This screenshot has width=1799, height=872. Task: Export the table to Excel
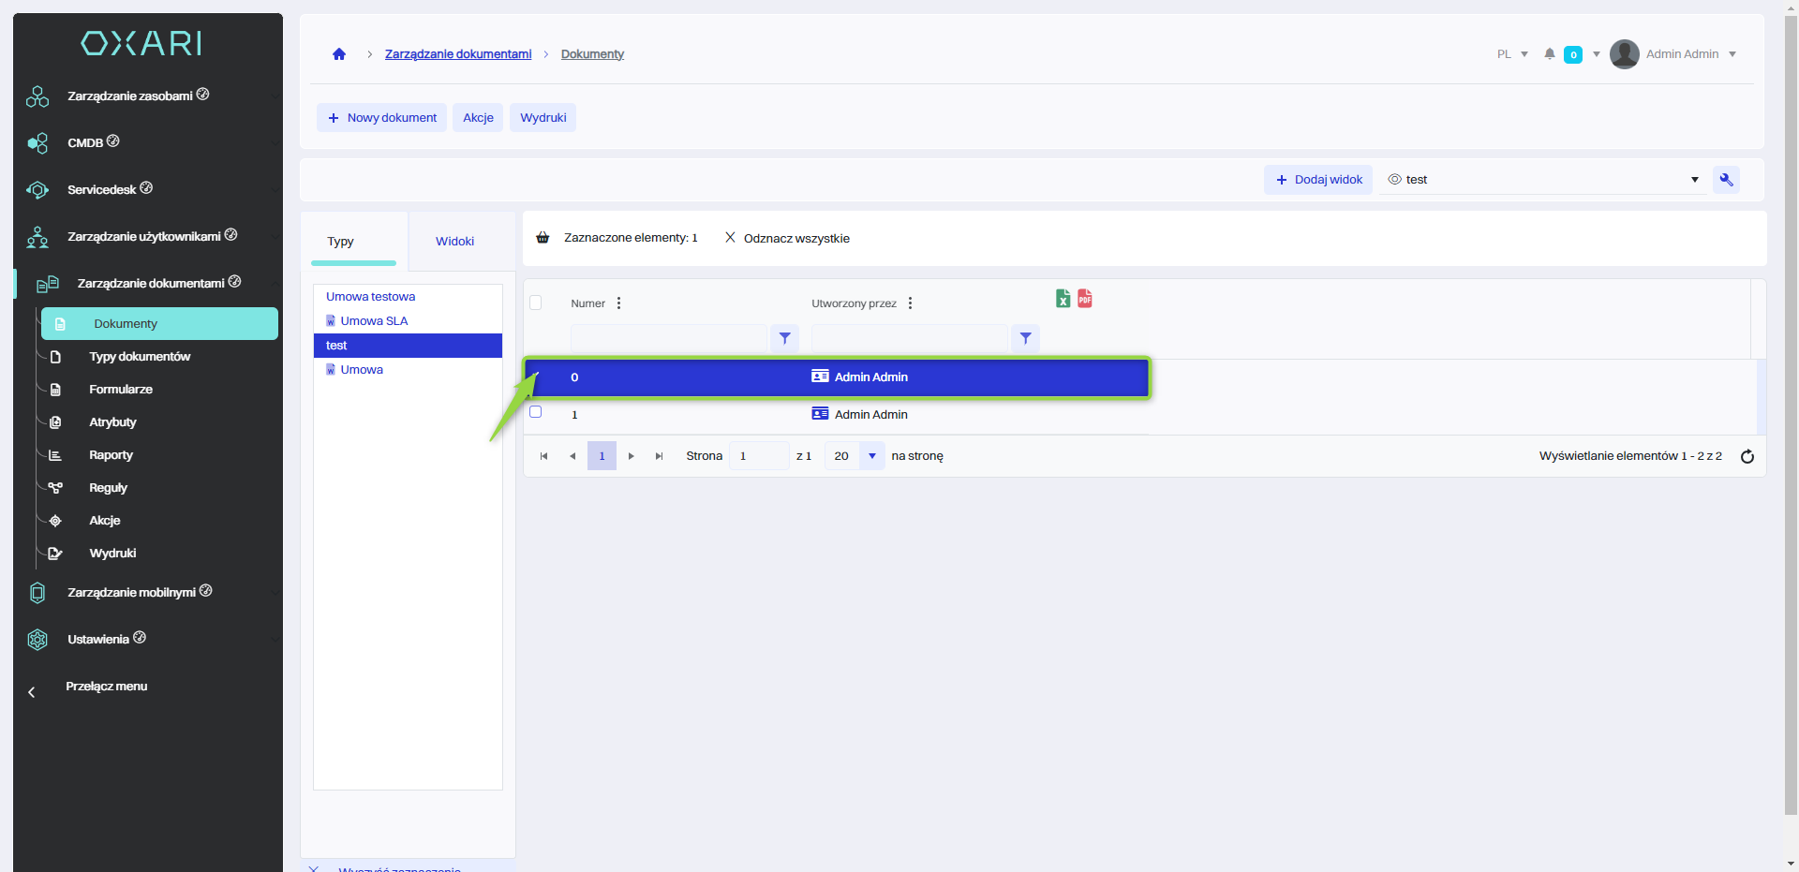click(1063, 299)
